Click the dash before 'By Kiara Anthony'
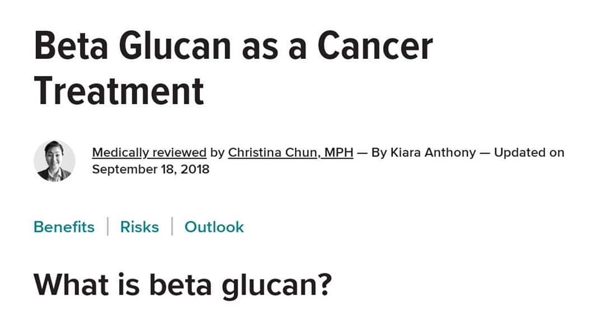Image resolution: width=596 pixels, height=320 pixels. click(362, 153)
